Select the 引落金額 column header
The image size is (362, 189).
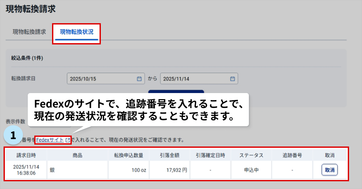tap(170, 155)
